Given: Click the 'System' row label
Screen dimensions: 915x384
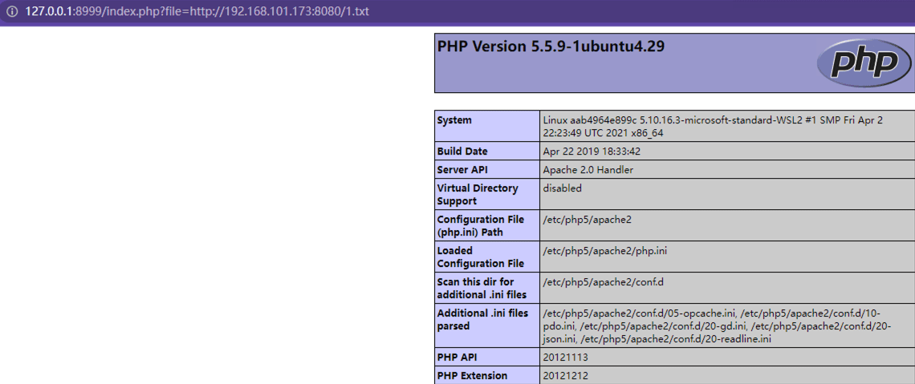Looking at the screenshot, I should [454, 120].
